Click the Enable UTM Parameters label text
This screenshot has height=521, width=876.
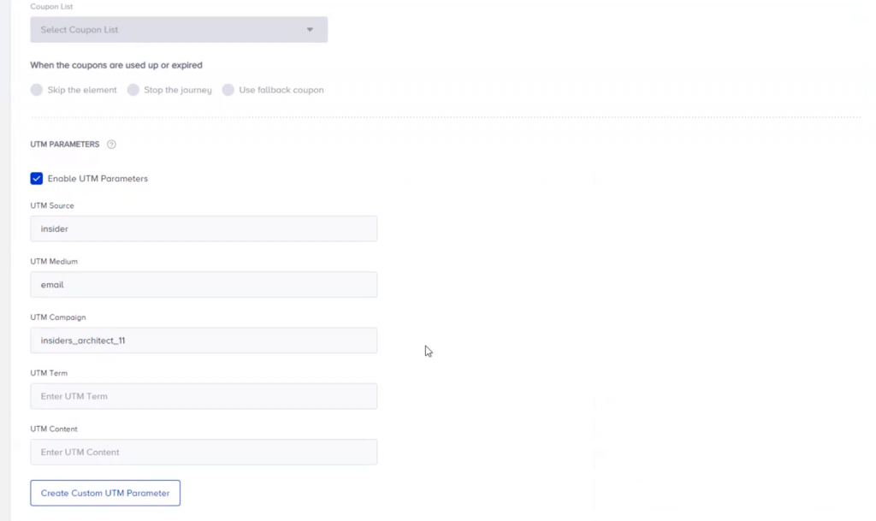point(98,178)
